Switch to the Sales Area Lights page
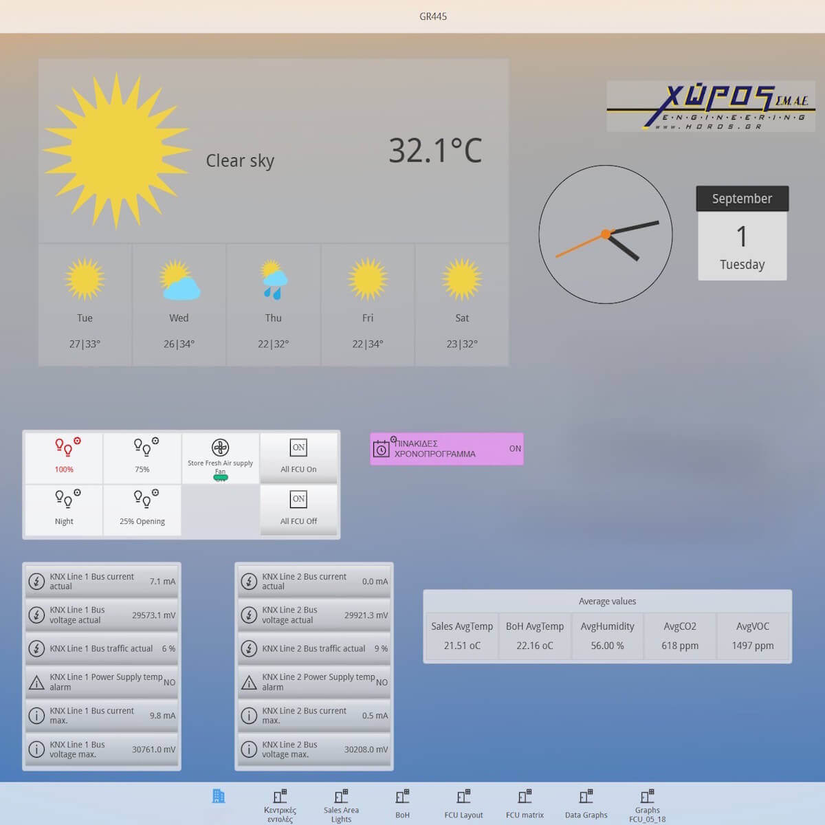 pyautogui.click(x=341, y=806)
